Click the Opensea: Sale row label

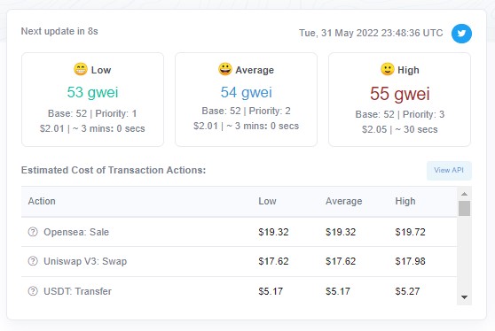tap(76, 232)
